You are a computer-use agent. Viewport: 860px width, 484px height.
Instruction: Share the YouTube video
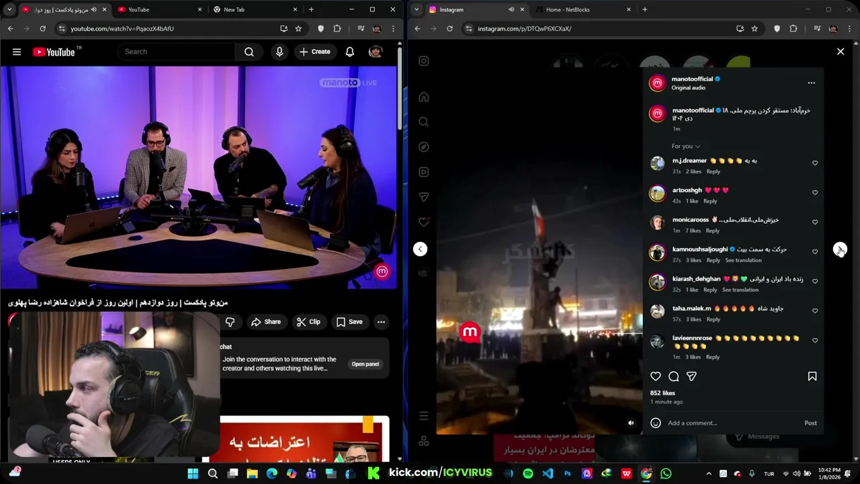[x=266, y=322]
